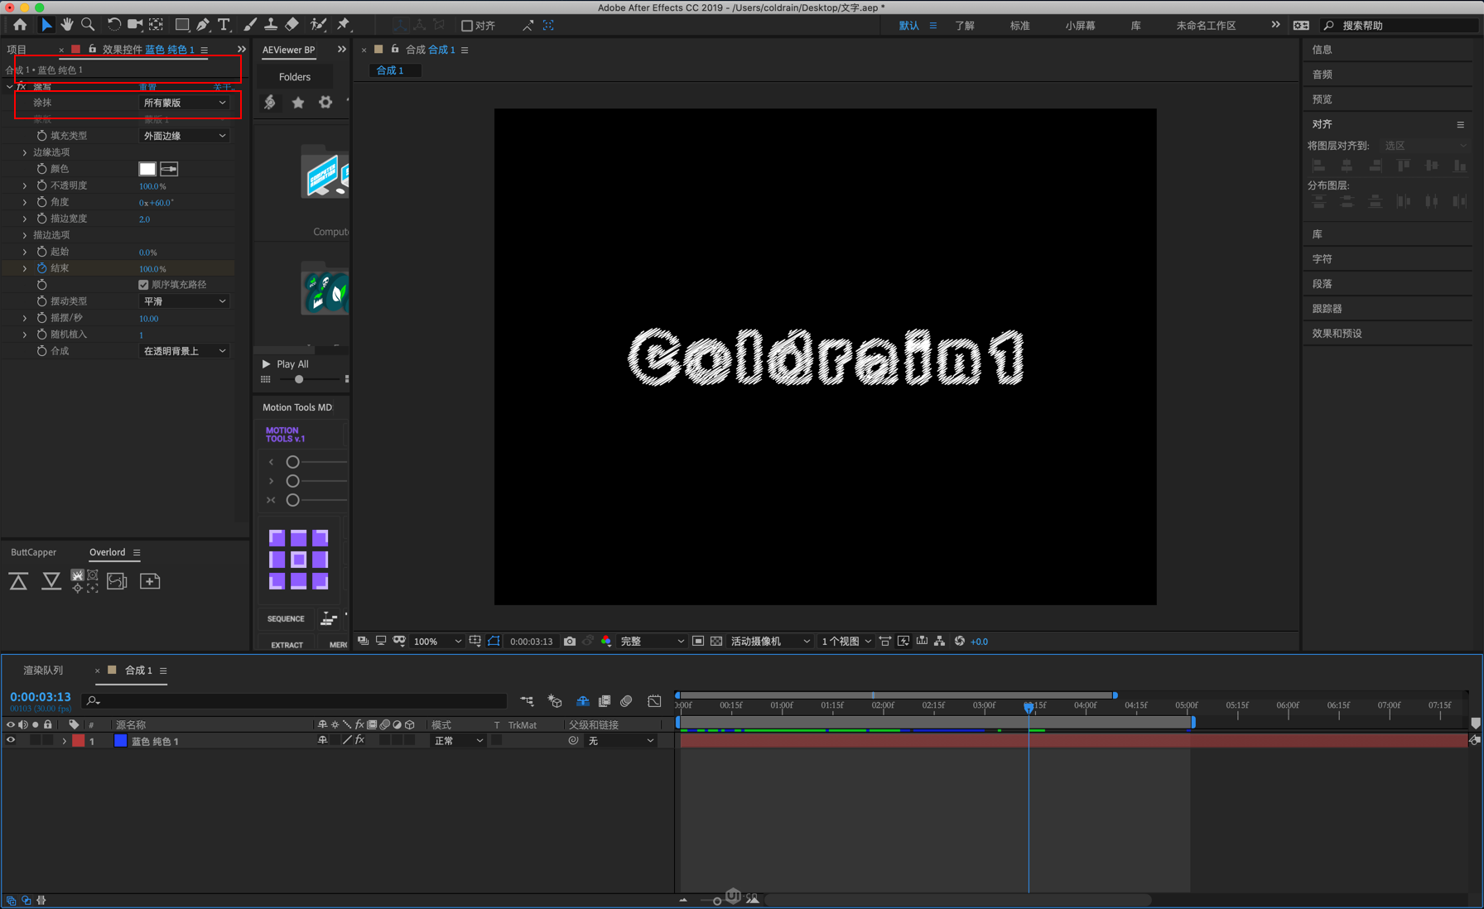The image size is (1484, 909).
Task: Open the 涂抹 所有蒙版 dropdown
Action: pos(184,103)
